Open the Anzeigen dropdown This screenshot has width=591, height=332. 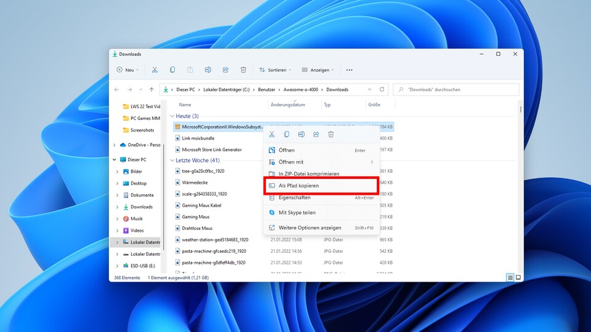[318, 70]
